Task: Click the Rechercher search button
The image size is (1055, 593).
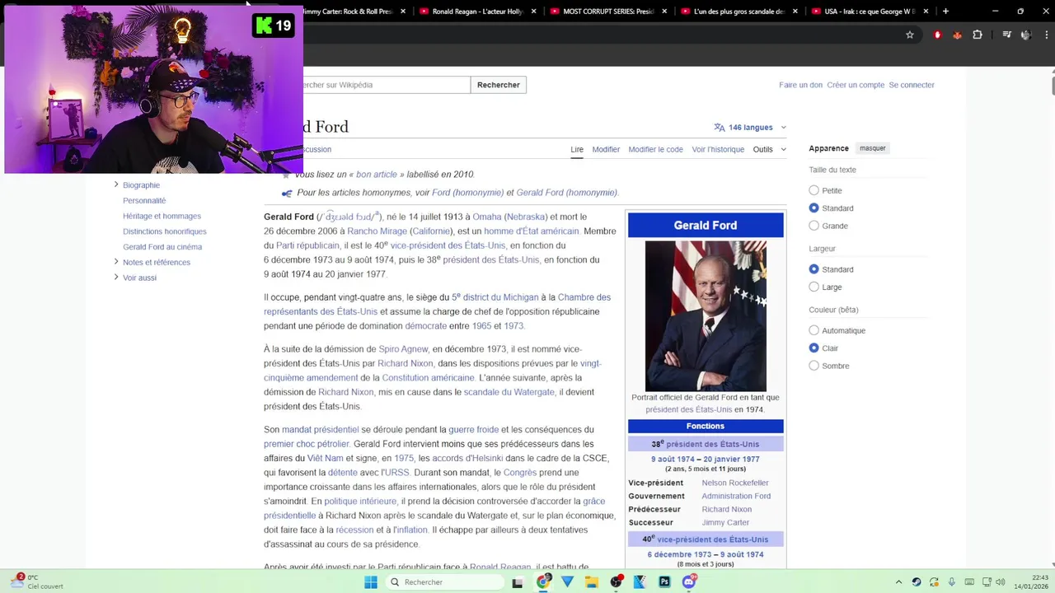Action: click(x=499, y=85)
